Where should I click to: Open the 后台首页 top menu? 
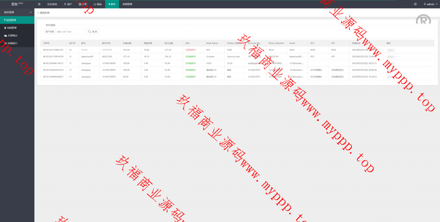[52, 4]
